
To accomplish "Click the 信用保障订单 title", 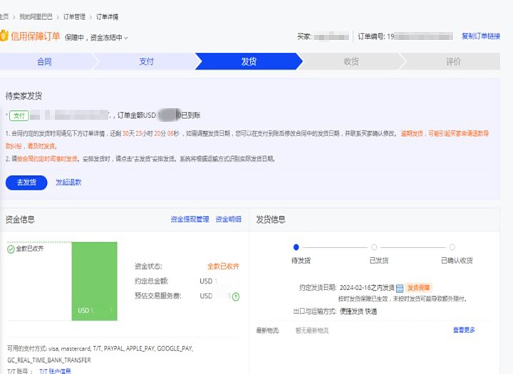I will pyautogui.click(x=36, y=36).
